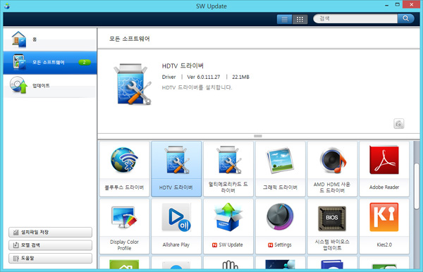Close the SW Update window
This screenshot has height=272, width=423.
[x=412, y=5]
